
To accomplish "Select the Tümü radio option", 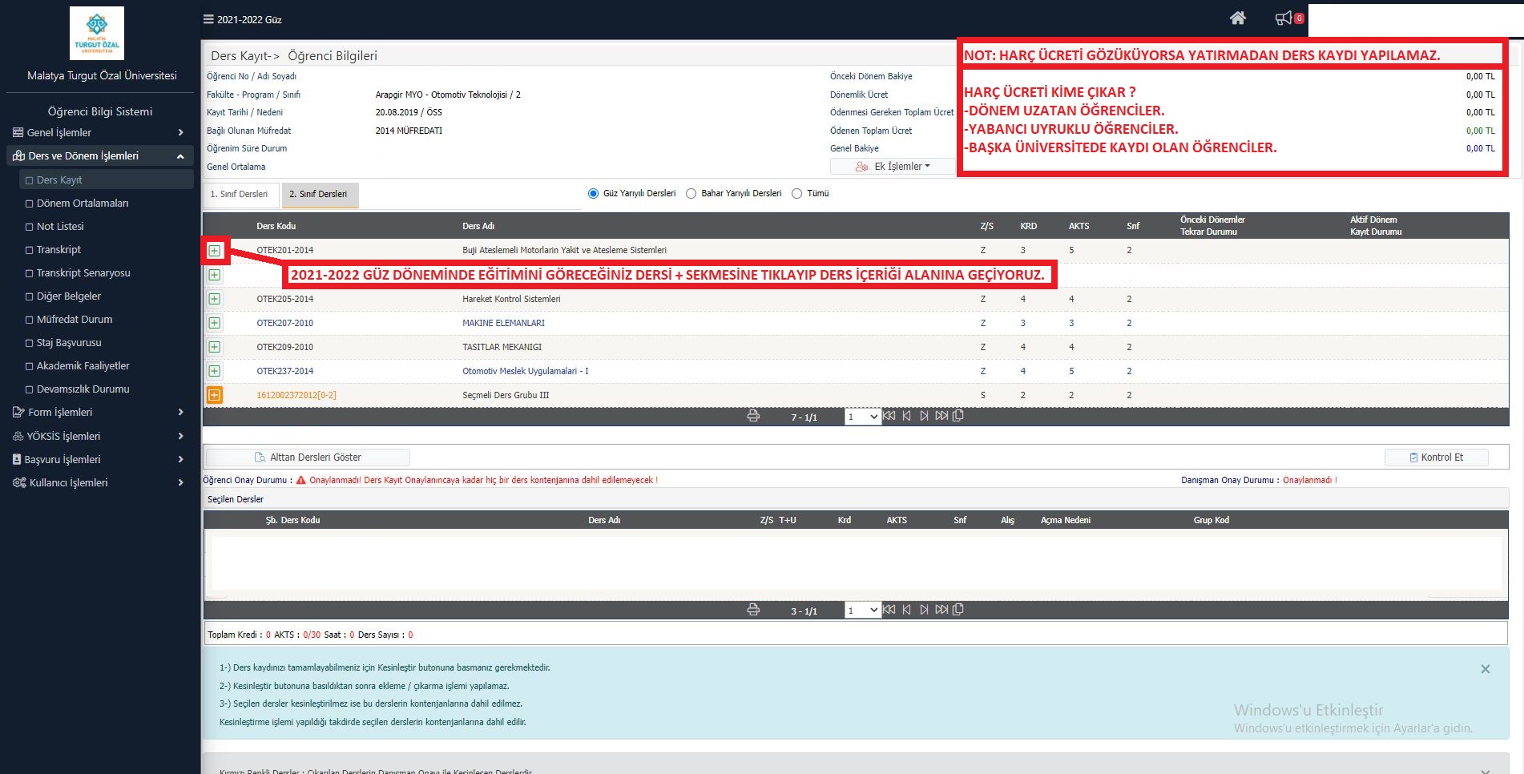I will pos(796,193).
